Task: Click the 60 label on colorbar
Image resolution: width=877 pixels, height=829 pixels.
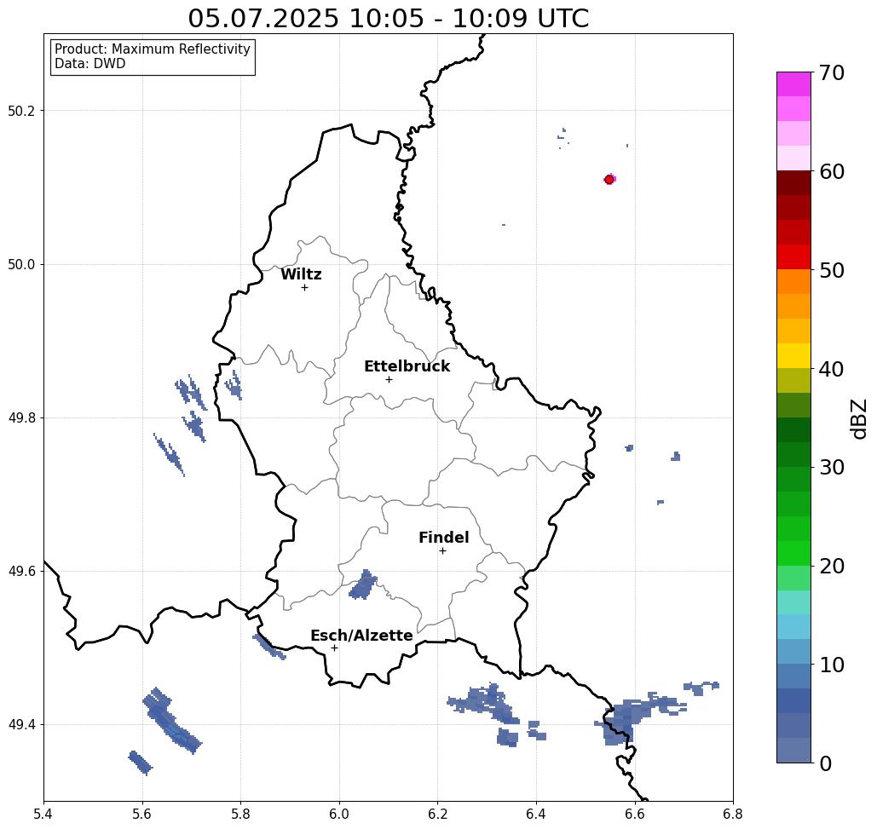Action: pos(832,171)
